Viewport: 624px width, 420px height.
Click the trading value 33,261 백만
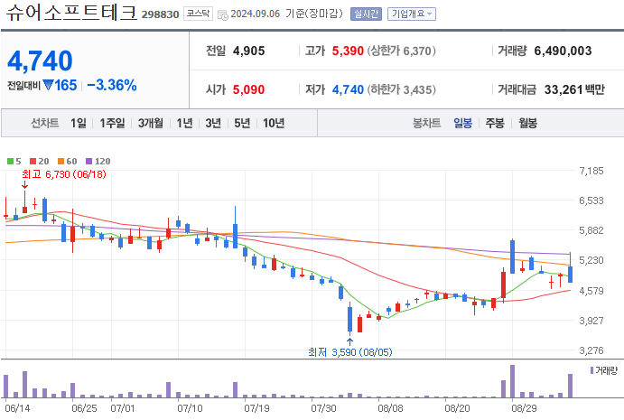tap(574, 89)
